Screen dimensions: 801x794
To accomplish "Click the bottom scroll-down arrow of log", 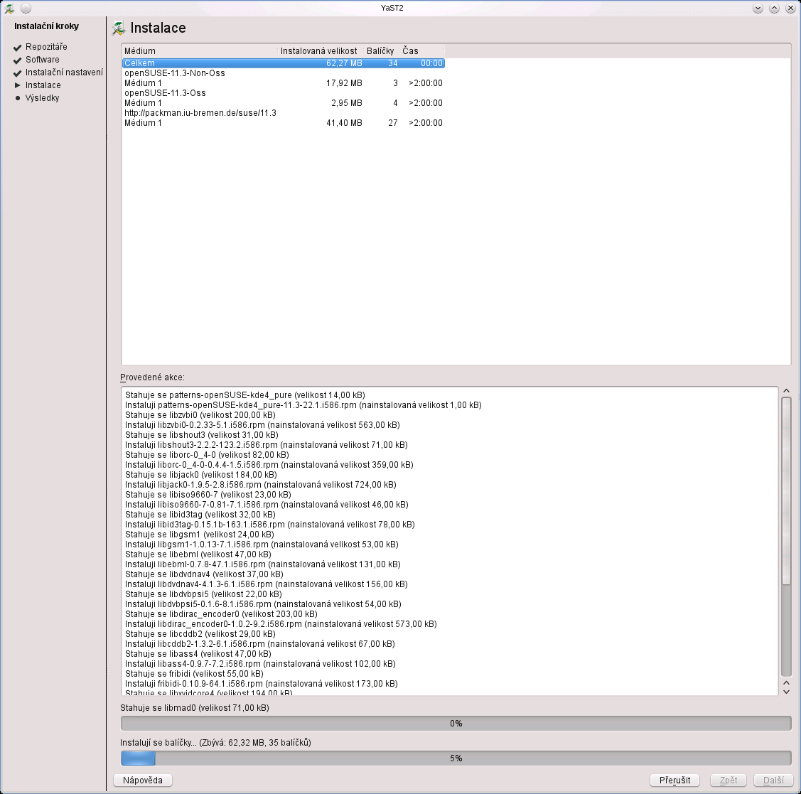I will click(786, 692).
